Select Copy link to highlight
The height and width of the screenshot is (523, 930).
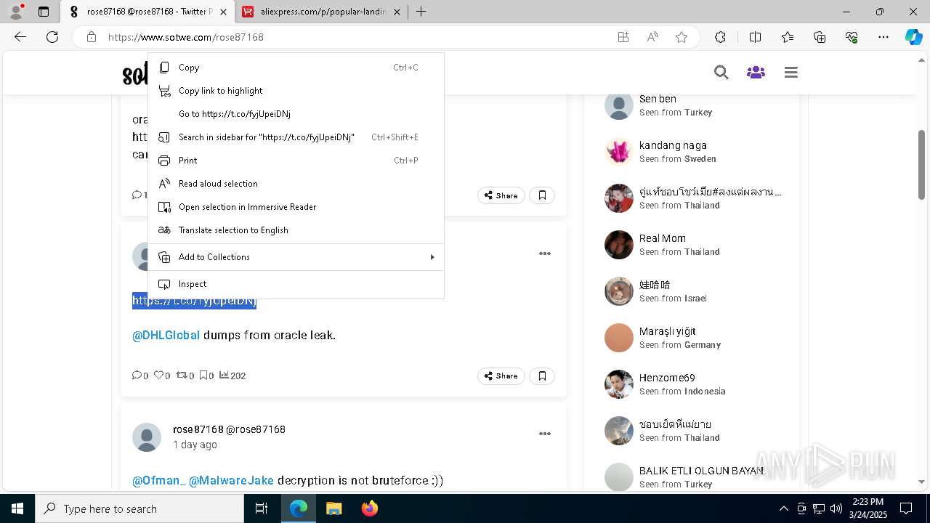tap(296, 91)
